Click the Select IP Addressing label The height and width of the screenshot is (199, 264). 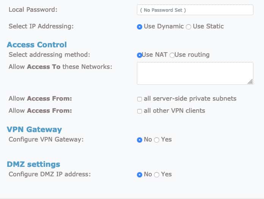pyautogui.click(x=41, y=26)
